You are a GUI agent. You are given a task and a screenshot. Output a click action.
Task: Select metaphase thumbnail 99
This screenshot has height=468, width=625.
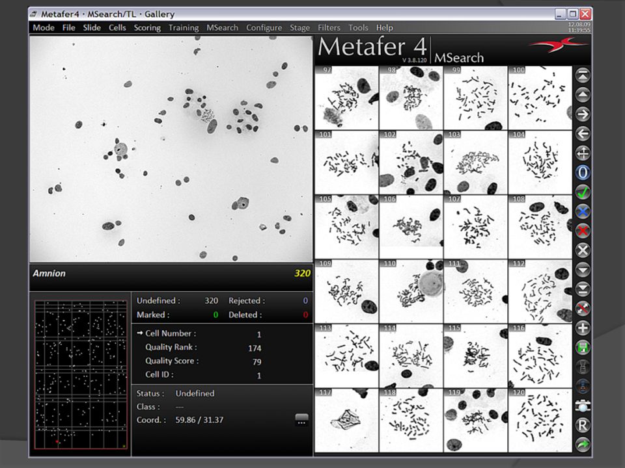click(475, 98)
